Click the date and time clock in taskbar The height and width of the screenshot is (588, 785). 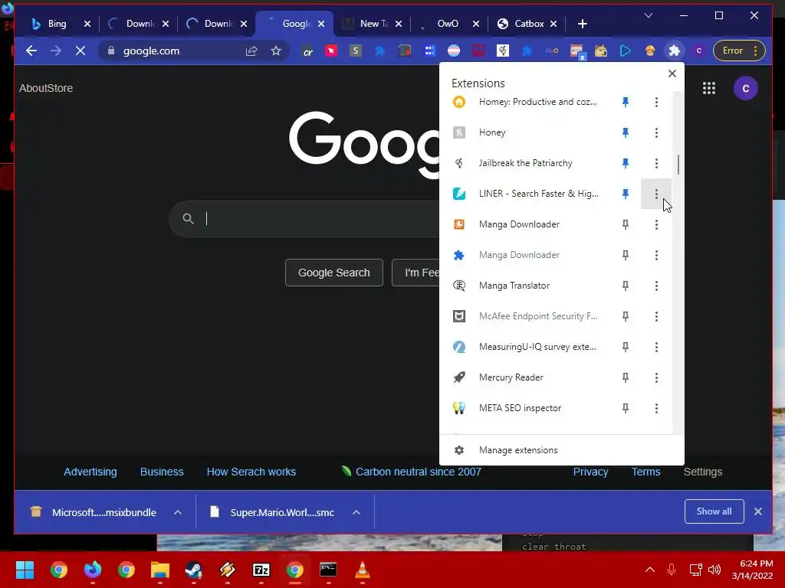[752, 570]
